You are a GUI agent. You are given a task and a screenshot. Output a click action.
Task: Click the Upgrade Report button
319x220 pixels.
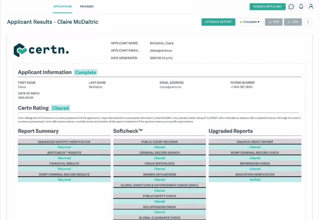point(218,22)
